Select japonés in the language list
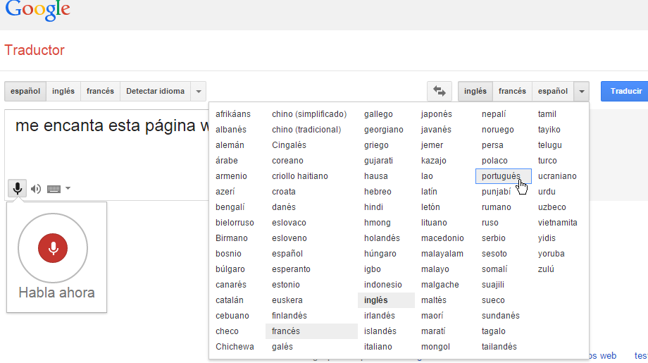 click(437, 114)
